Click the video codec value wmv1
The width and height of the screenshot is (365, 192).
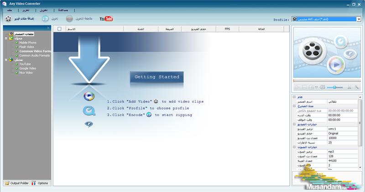pyautogui.click(x=332, y=129)
